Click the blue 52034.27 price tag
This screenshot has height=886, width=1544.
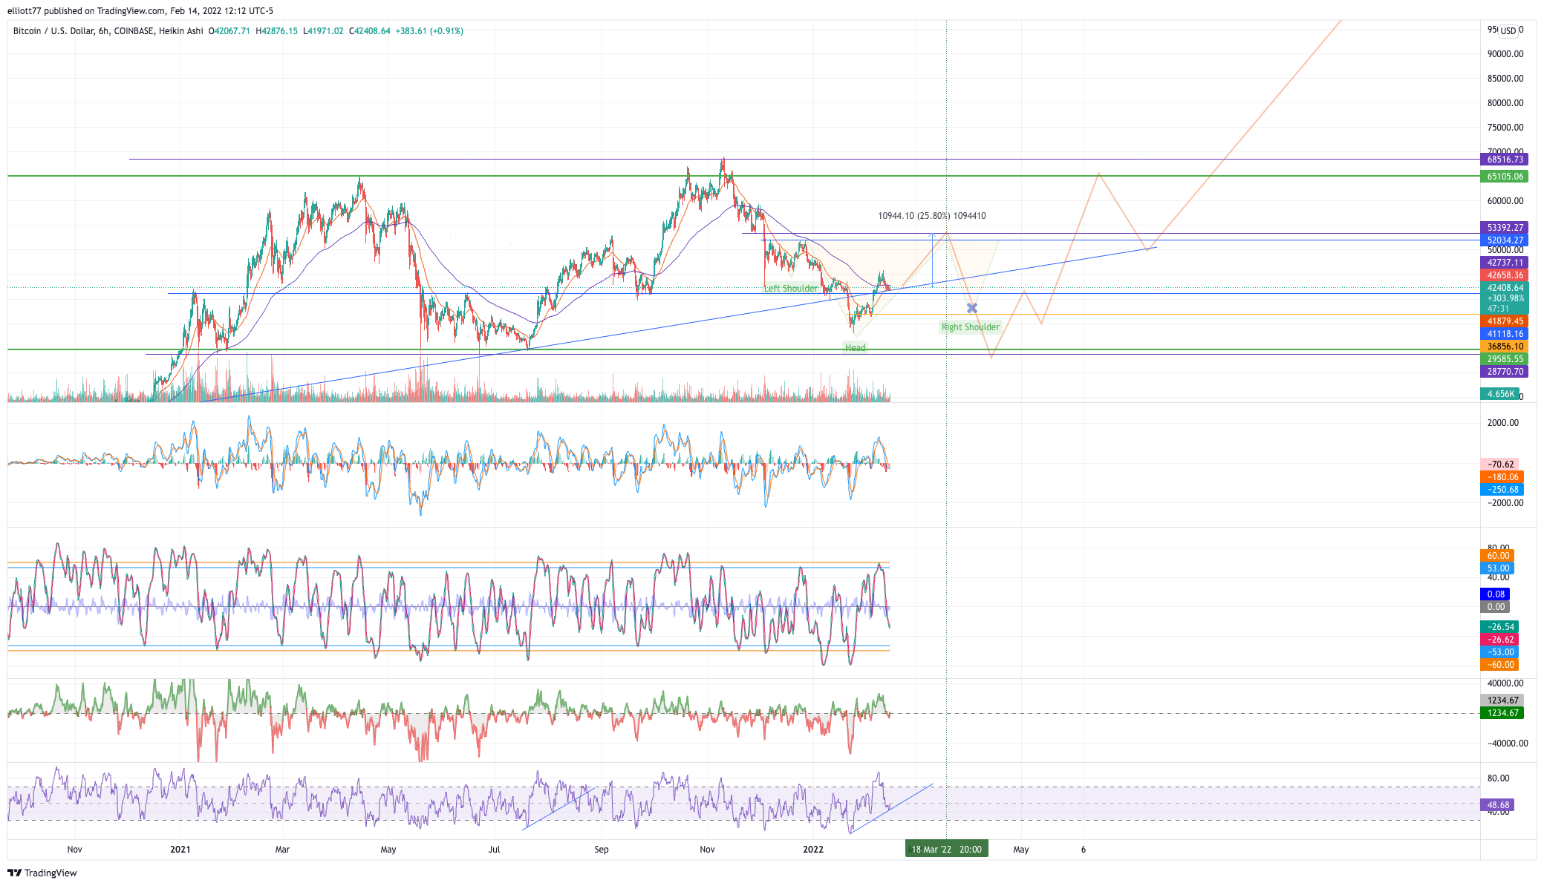click(1505, 240)
